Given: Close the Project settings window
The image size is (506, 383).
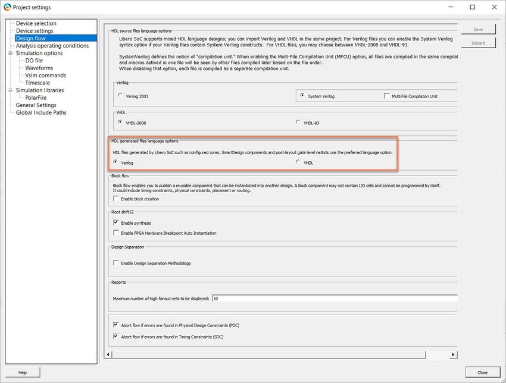Looking at the screenshot, I should pos(494,7).
